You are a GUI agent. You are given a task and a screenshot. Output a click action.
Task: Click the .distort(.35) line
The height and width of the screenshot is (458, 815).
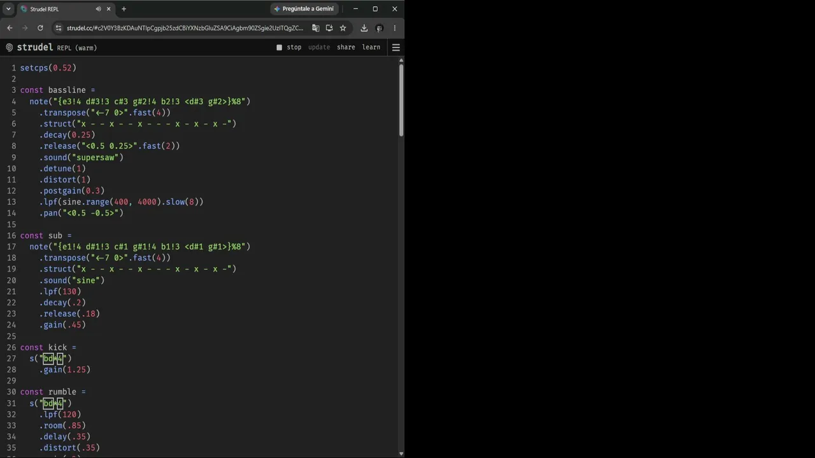[x=69, y=448]
